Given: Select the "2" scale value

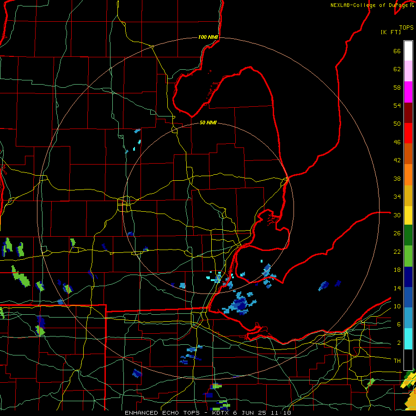Looking at the screenshot, I should coord(398,343).
